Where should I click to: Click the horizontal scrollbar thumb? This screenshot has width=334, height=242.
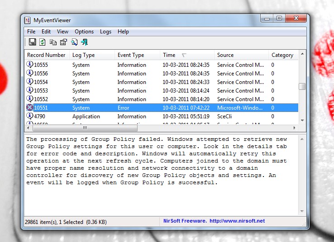point(85,128)
